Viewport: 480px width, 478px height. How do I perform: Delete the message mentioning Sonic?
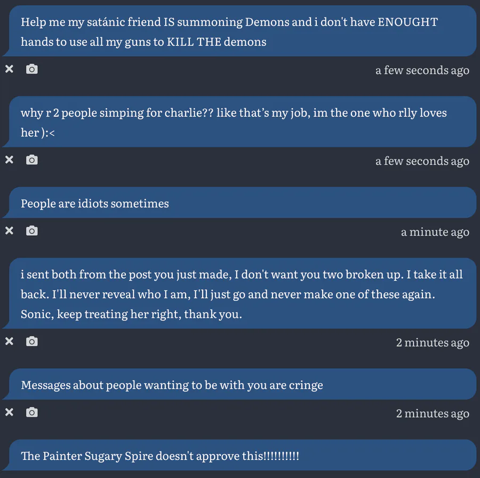9,341
